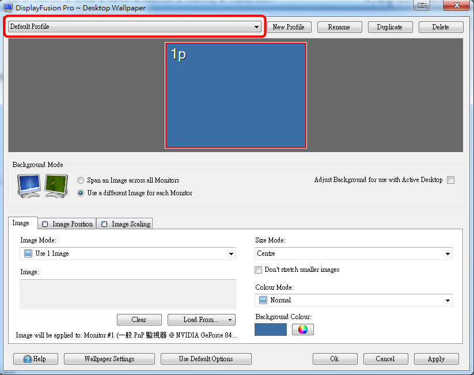
Task: Enable Adjust Background for Active Desktop checkbox
Action: coord(450,180)
